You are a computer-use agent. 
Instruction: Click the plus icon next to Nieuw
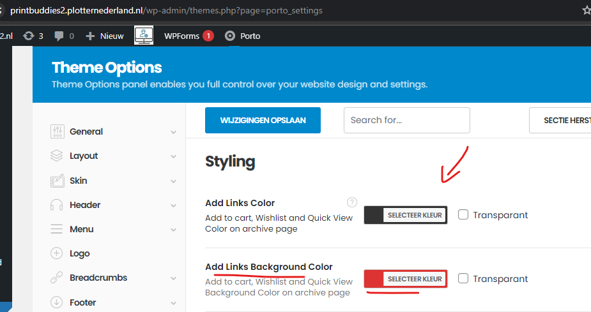tap(90, 36)
